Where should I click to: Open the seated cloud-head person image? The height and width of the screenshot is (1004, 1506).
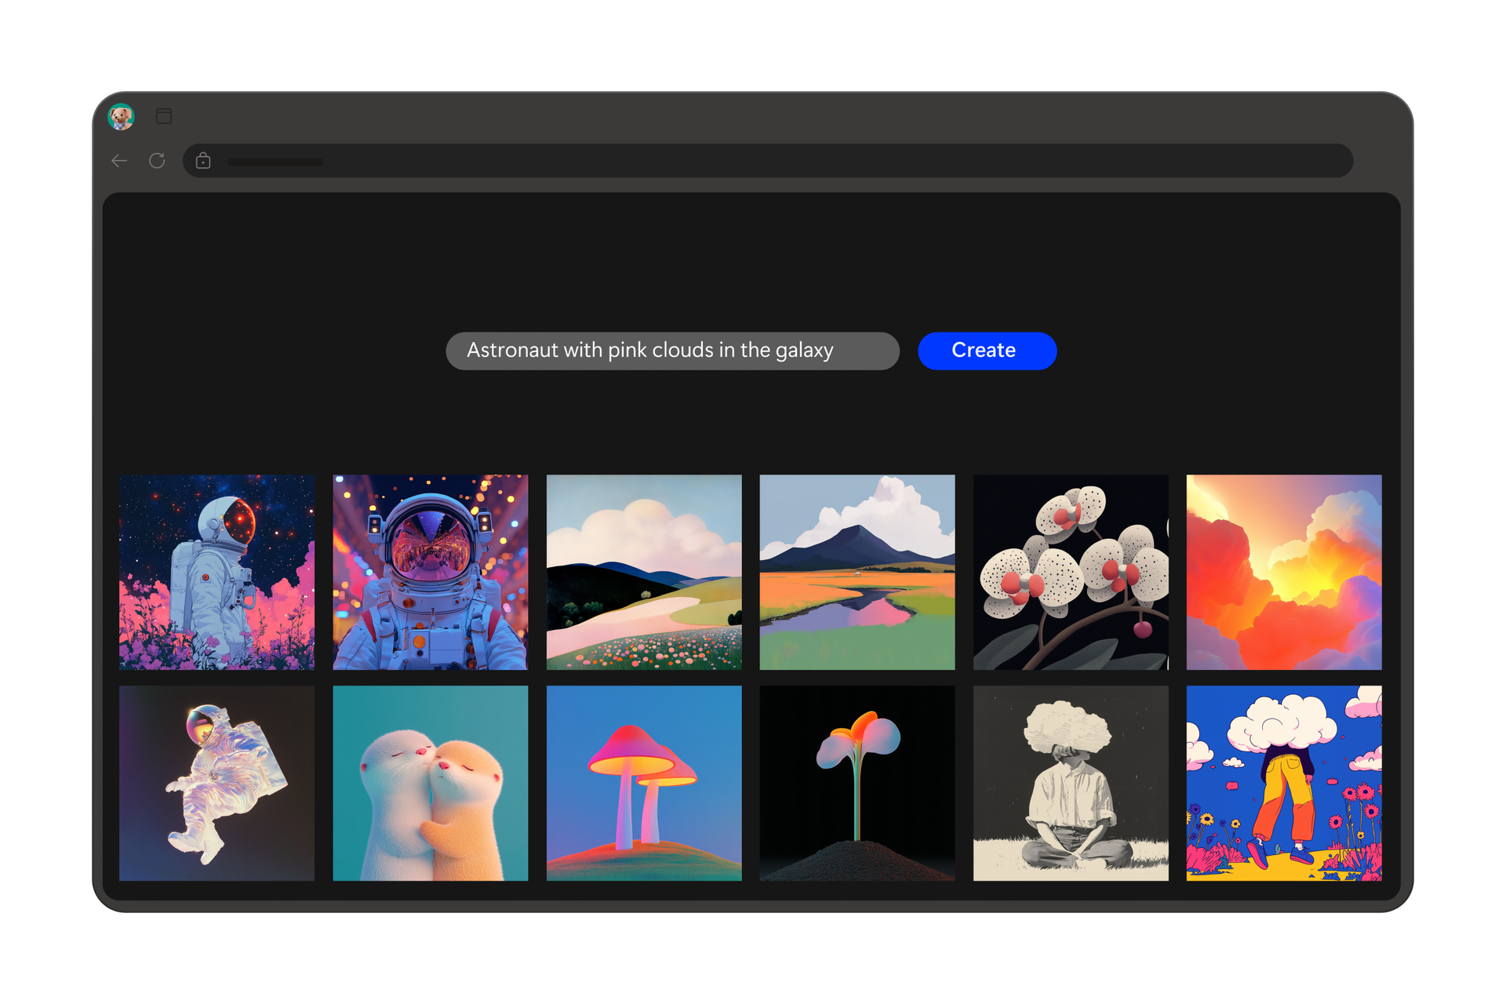(1070, 783)
